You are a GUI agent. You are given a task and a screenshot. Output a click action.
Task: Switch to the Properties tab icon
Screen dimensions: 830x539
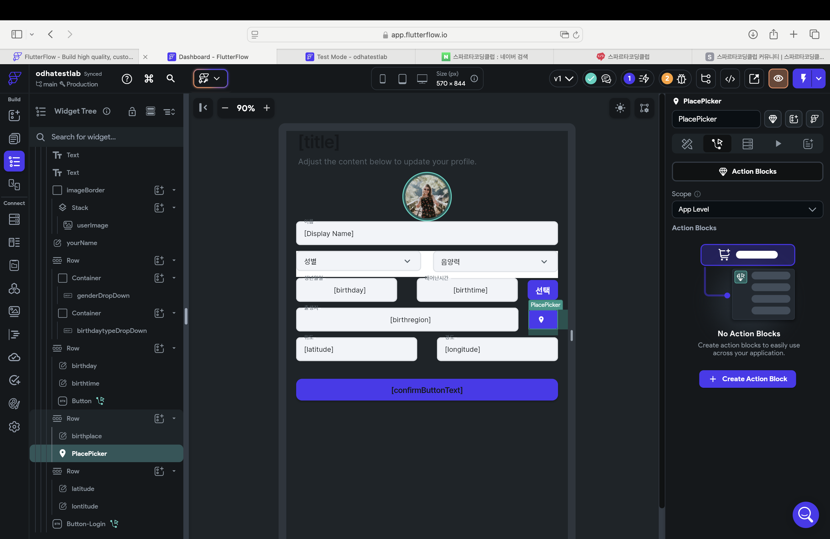pos(687,144)
